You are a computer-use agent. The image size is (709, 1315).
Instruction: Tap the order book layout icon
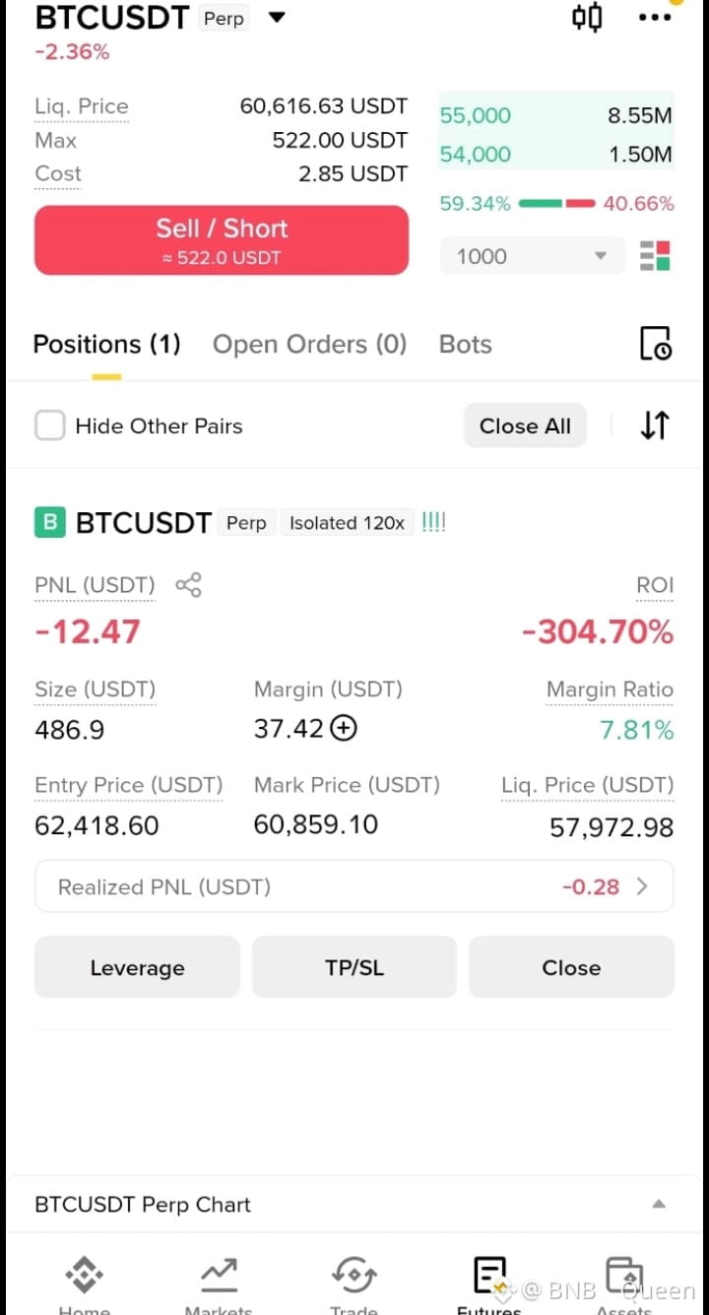pos(655,256)
